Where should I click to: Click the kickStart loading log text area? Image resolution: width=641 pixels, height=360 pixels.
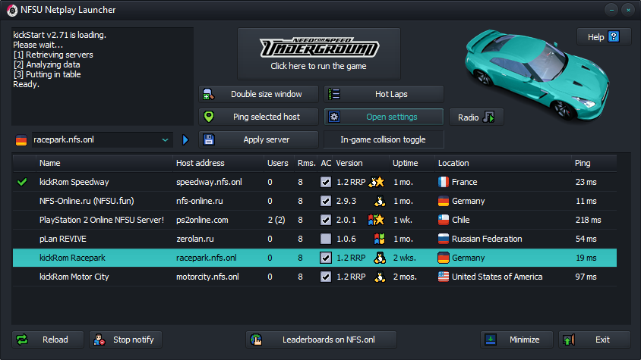[103, 77]
